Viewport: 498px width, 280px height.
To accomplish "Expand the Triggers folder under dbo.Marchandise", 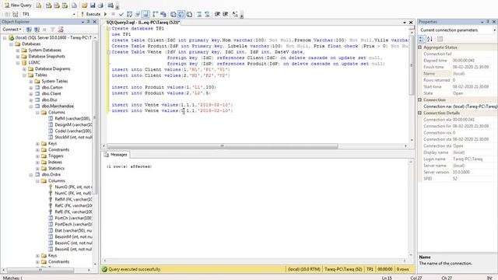I will tap(37, 156).
